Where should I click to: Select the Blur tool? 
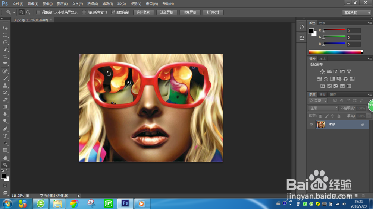5,114
